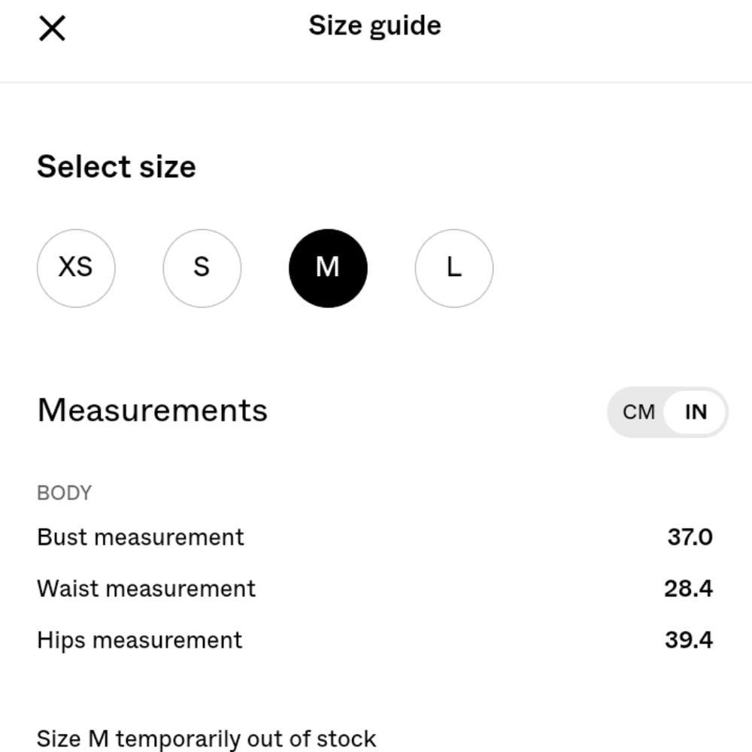Close the Size guide panel
This screenshot has height=752, width=752.
(52, 29)
